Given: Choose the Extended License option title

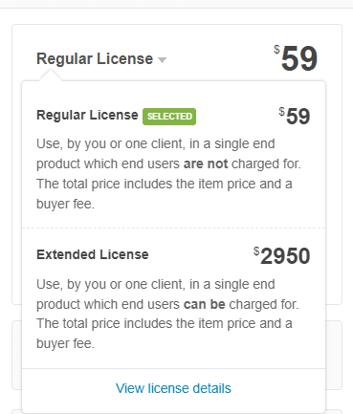Looking at the screenshot, I should coord(93,254).
